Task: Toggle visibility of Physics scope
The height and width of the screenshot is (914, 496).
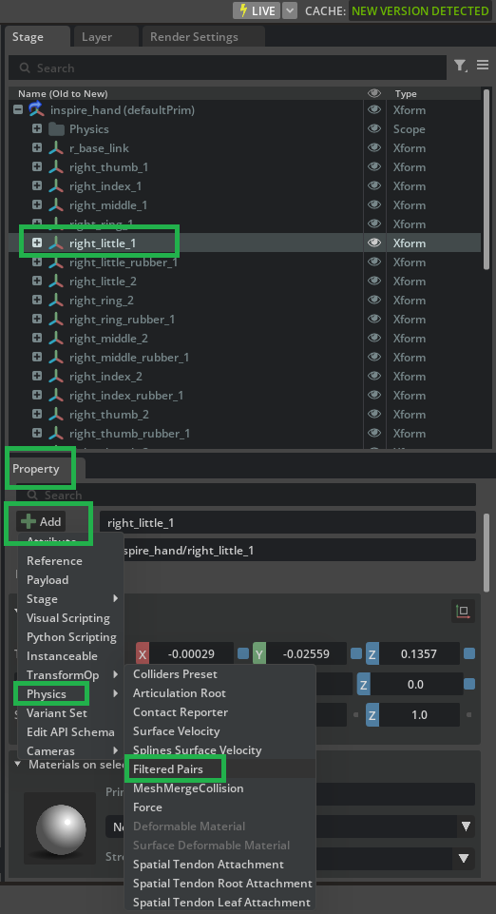Action: click(374, 128)
